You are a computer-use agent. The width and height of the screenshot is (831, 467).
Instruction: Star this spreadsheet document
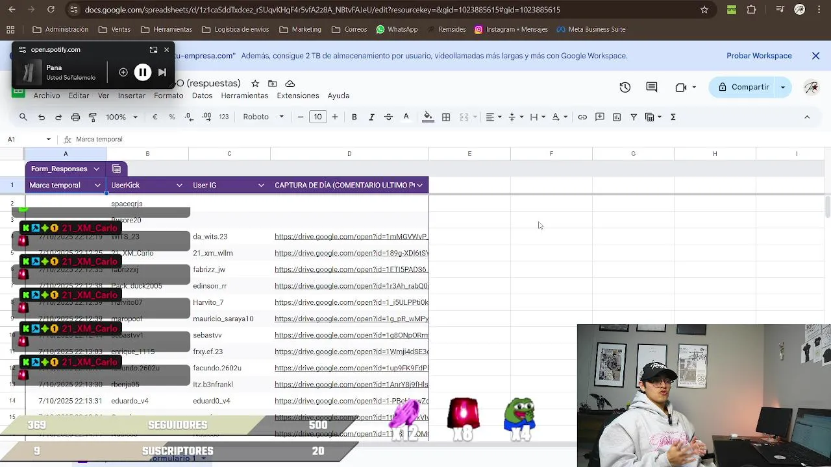point(255,84)
